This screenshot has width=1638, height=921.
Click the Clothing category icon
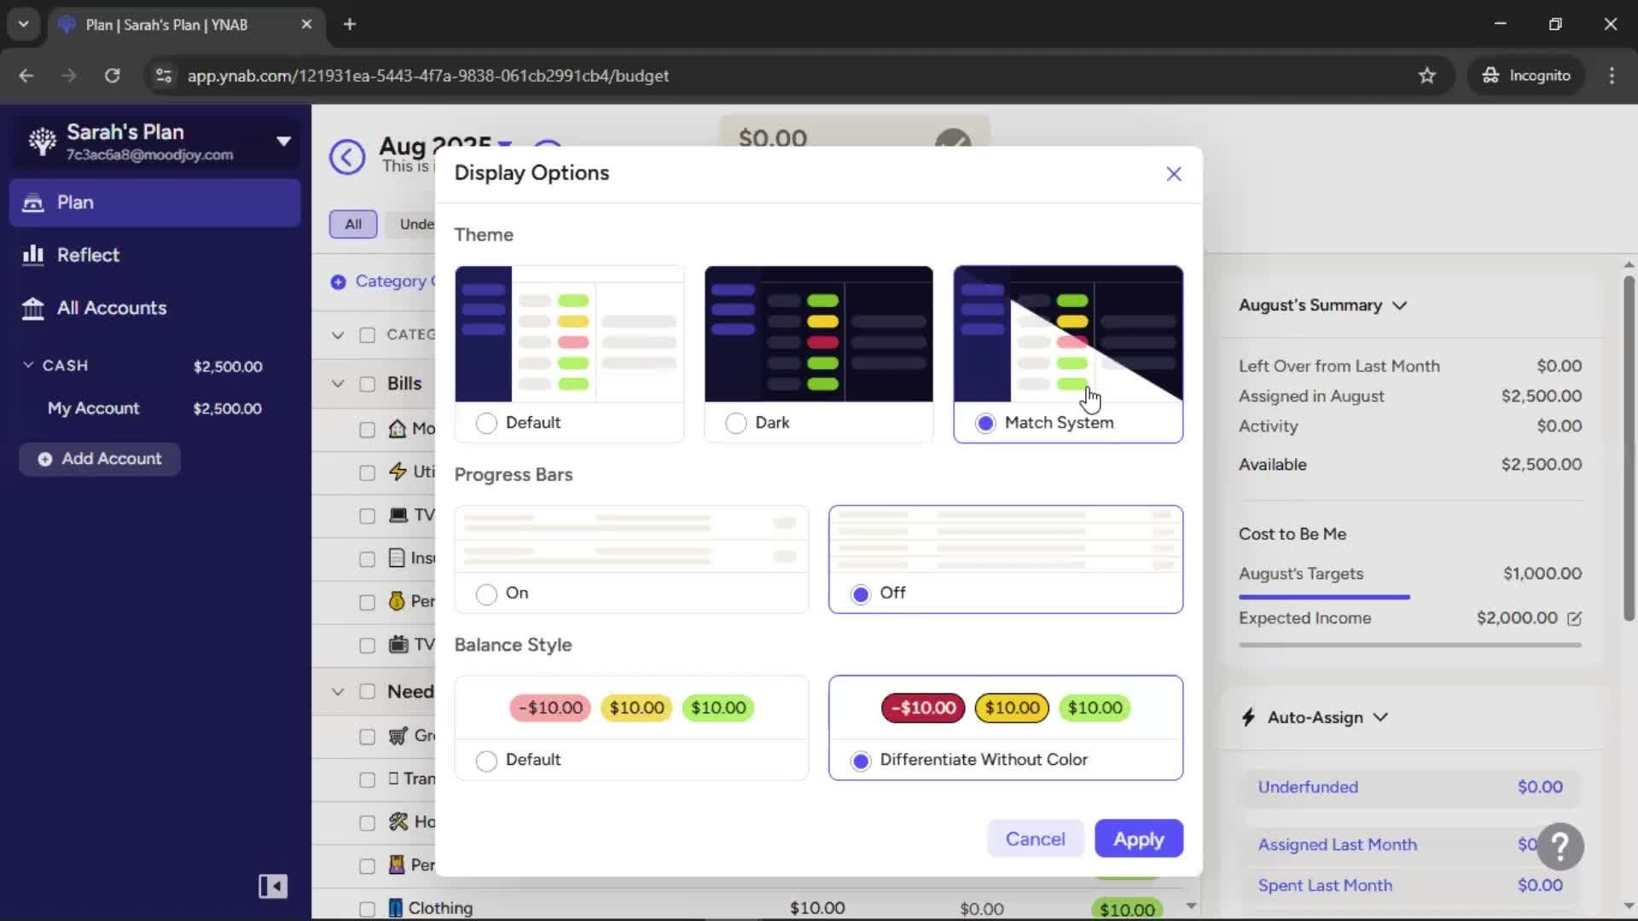coord(396,908)
